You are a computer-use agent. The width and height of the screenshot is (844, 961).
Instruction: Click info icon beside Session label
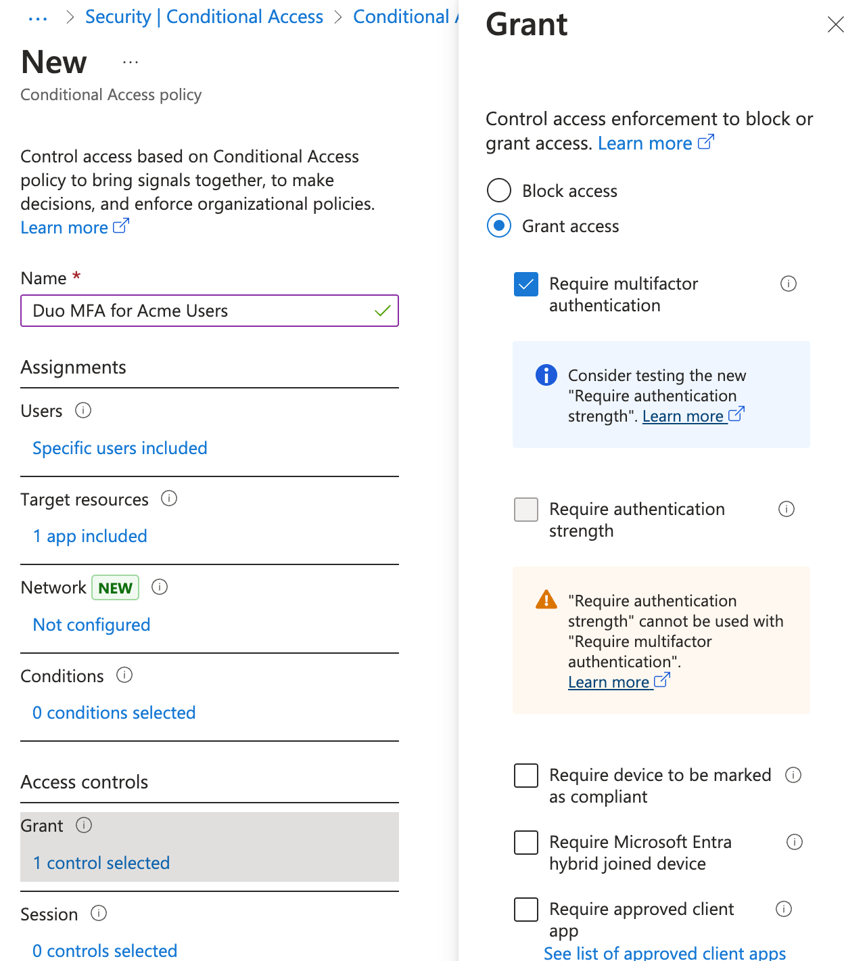click(99, 914)
